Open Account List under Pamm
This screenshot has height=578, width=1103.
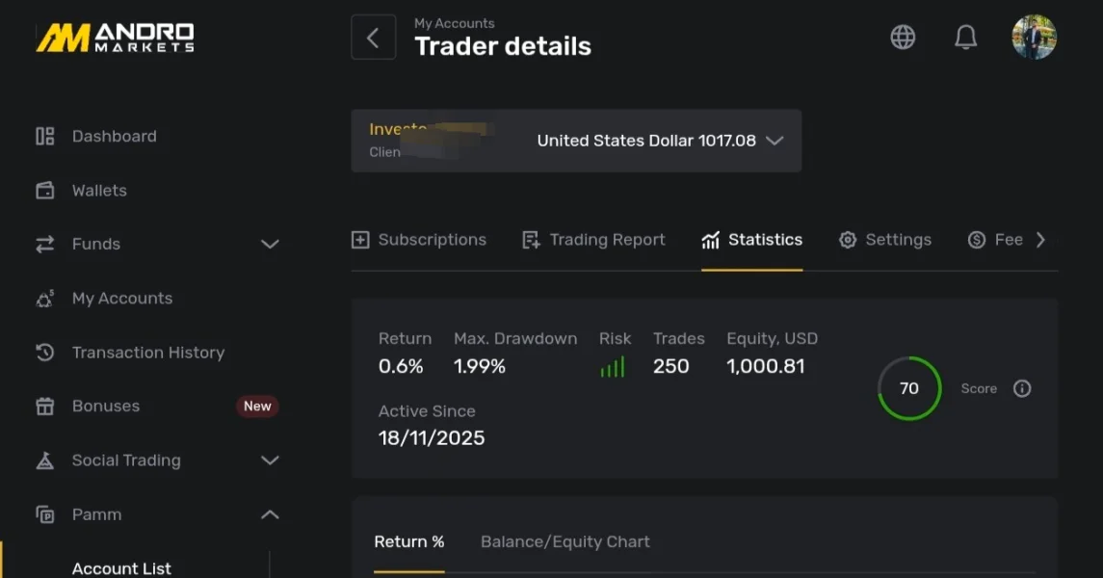tap(121, 568)
